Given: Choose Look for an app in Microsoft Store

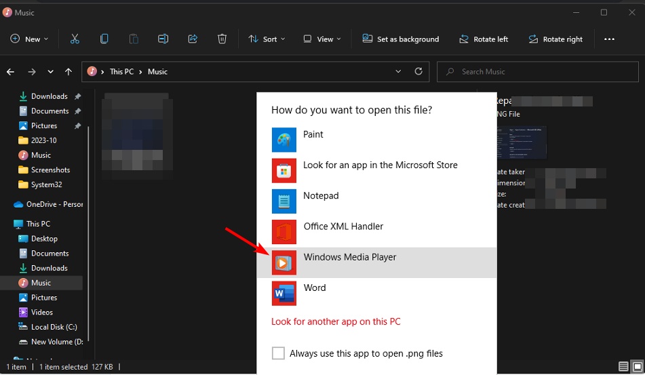Looking at the screenshot, I should pyautogui.click(x=376, y=171).
